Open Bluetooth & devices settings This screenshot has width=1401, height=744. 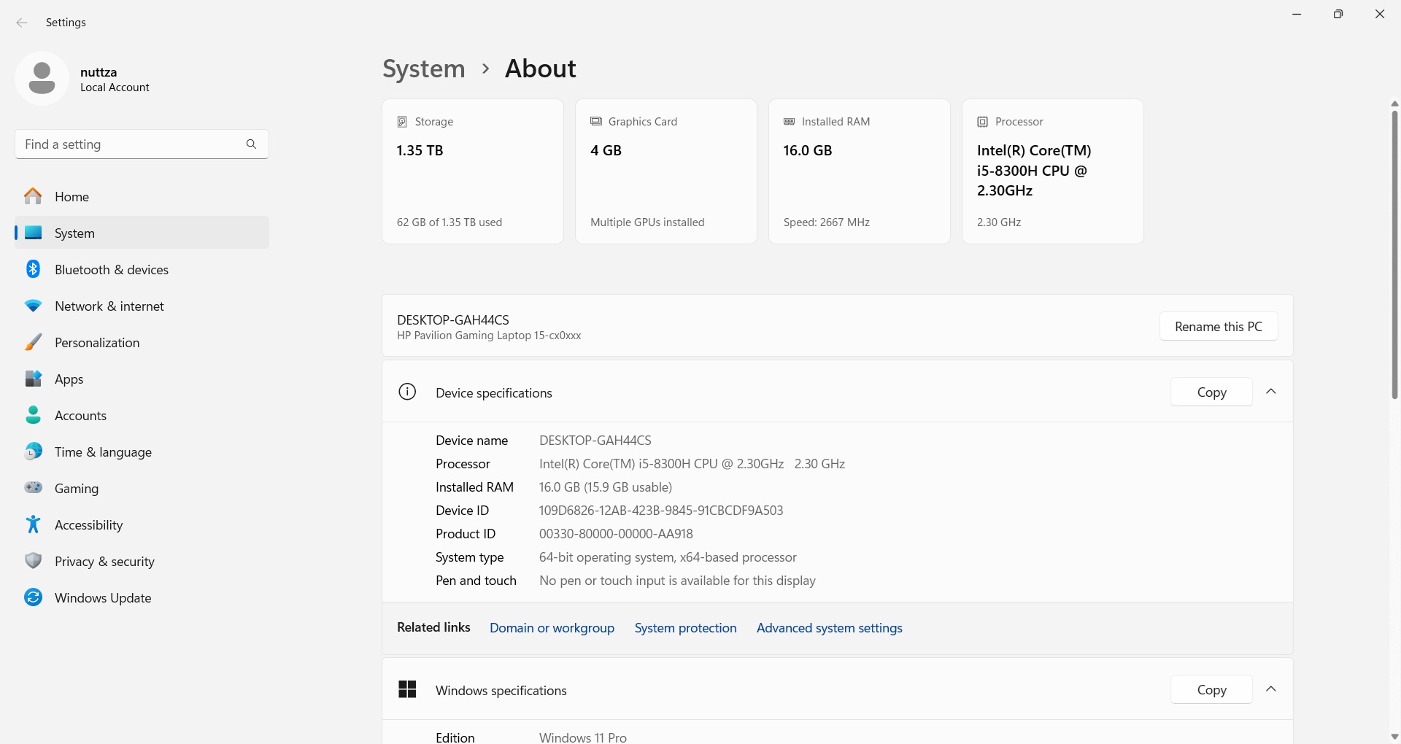(142, 269)
